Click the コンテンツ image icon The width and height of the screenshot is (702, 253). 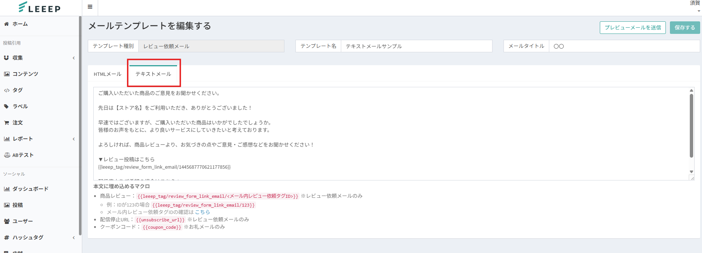(x=7, y=74)
